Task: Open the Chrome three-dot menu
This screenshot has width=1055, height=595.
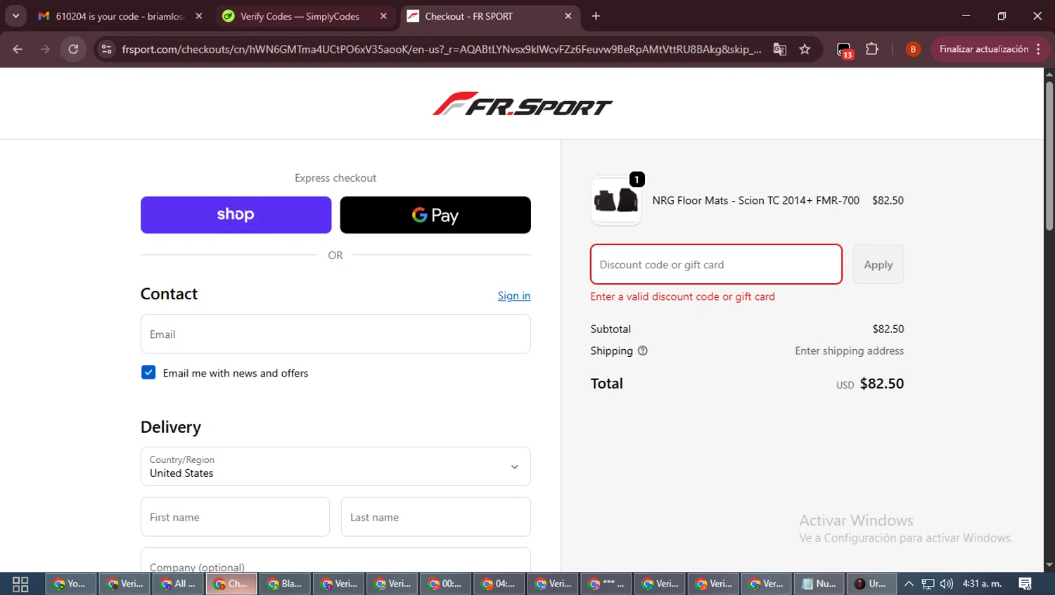Action: point(1039,49)
